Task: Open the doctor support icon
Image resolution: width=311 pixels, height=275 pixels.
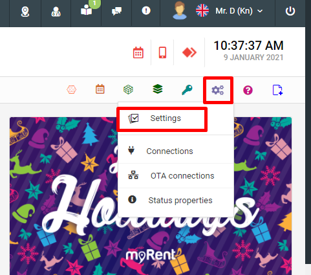Action: coord(56,11)
